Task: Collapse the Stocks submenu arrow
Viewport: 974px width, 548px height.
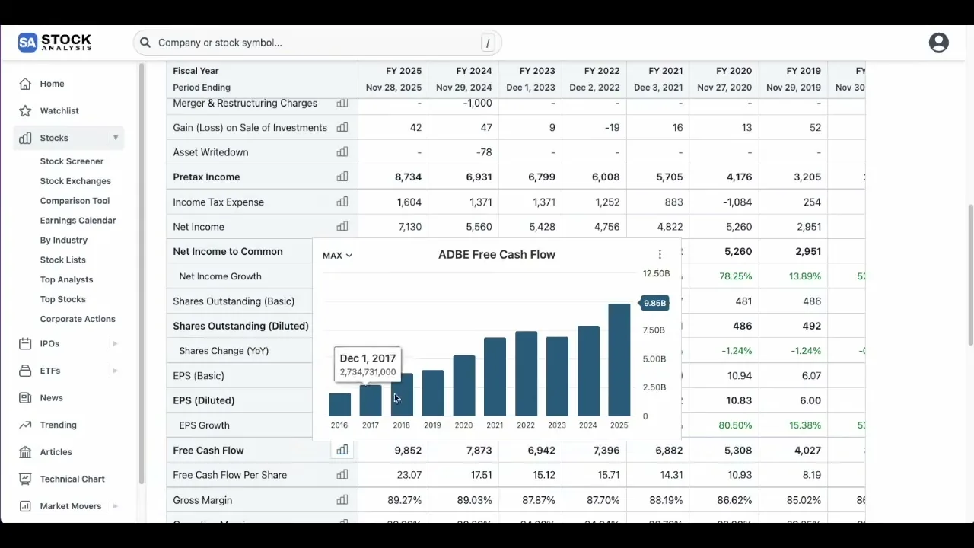Action: (116, 138)
